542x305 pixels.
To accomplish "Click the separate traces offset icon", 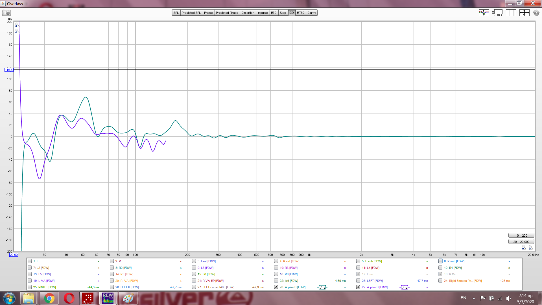I will 484,13.
